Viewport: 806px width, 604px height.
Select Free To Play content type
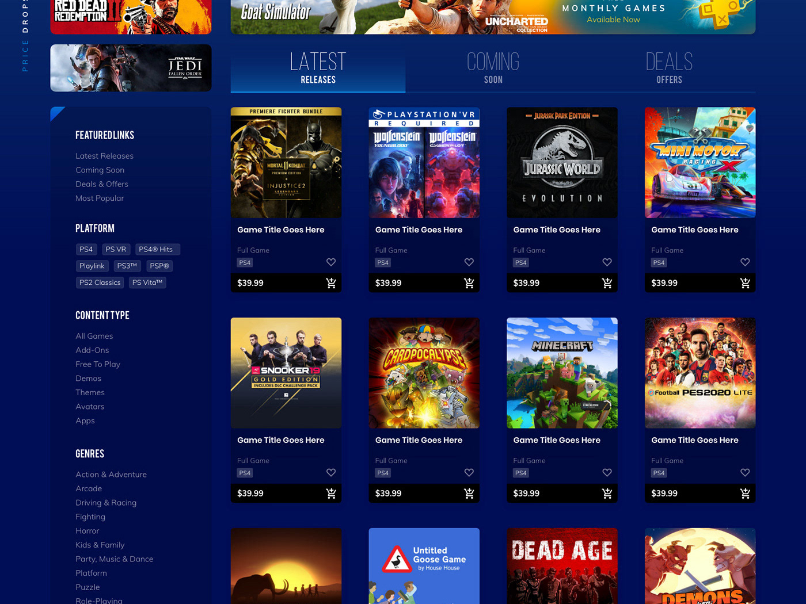point(98,364)
